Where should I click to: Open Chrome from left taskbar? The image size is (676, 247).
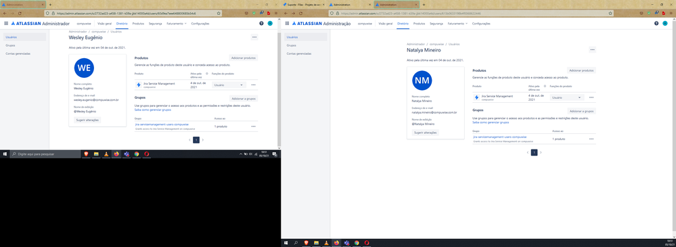[x=137, y=154]
